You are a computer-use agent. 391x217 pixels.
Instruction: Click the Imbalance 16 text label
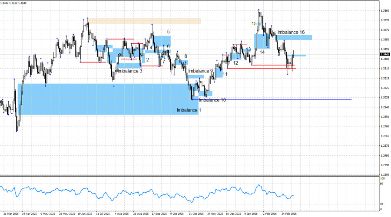[291, 33]
